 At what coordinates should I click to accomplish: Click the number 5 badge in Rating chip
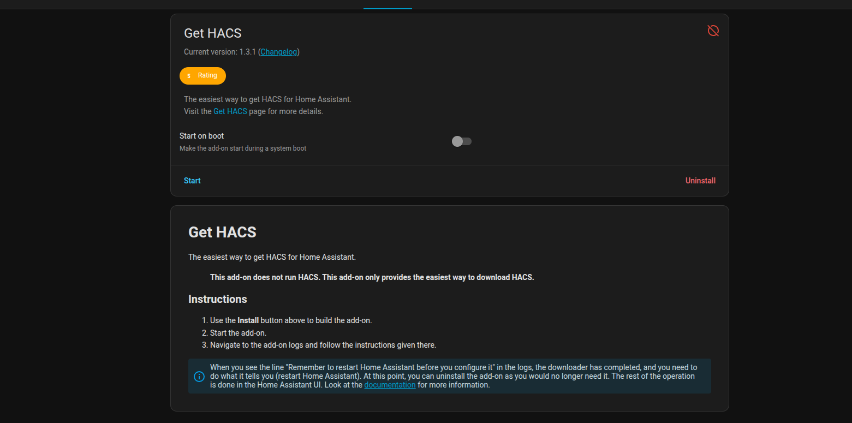click(x=189, y=76)
